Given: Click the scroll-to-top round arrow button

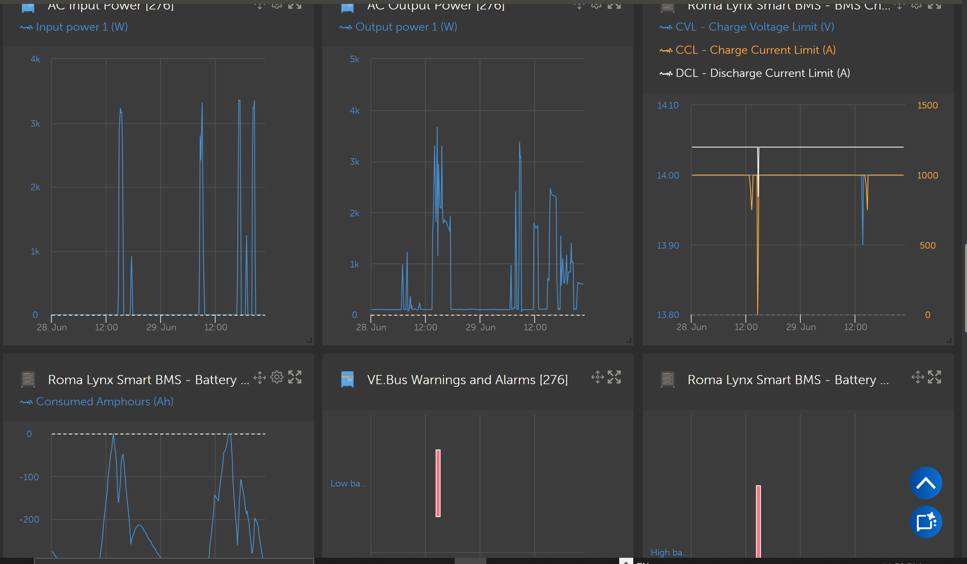Looking at the screenshot, I should (x=926, y=483).
